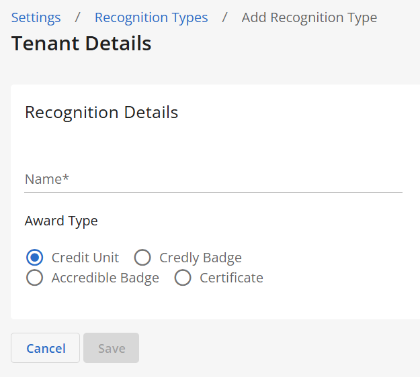The image size is (420, 377).
Task: Click the Tenant Details page heading
Action: point(81,44)
